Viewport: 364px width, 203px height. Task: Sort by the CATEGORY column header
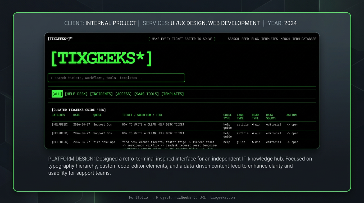(x=58, y=115)
